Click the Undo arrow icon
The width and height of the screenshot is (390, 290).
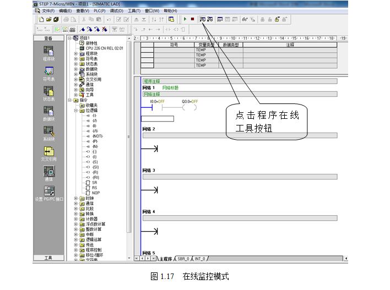(109, 19)
